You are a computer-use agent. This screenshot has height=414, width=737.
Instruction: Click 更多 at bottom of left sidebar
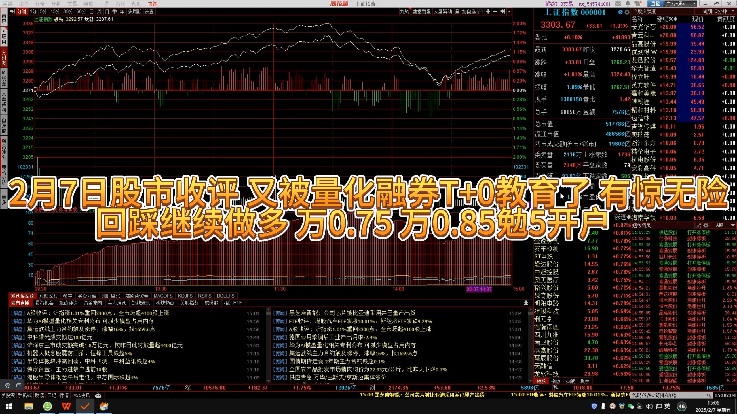pos(4,200)
